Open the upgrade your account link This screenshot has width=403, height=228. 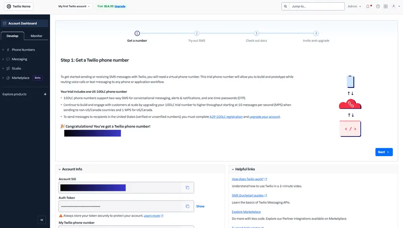pos(264,117)
